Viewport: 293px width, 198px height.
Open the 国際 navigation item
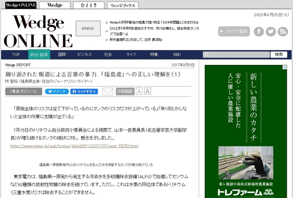tap(62, 55)
